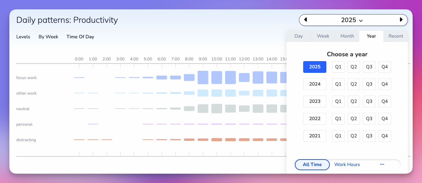Click the distracting bar at 10:00

coord(217,140)
